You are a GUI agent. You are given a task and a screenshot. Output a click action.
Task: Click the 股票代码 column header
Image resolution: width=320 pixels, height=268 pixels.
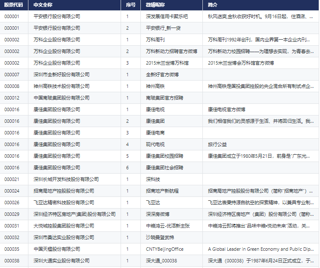coord(13,5)
